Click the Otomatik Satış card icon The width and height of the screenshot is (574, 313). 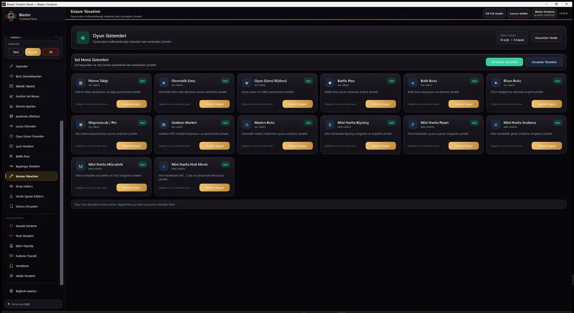[x=164, y=83]
